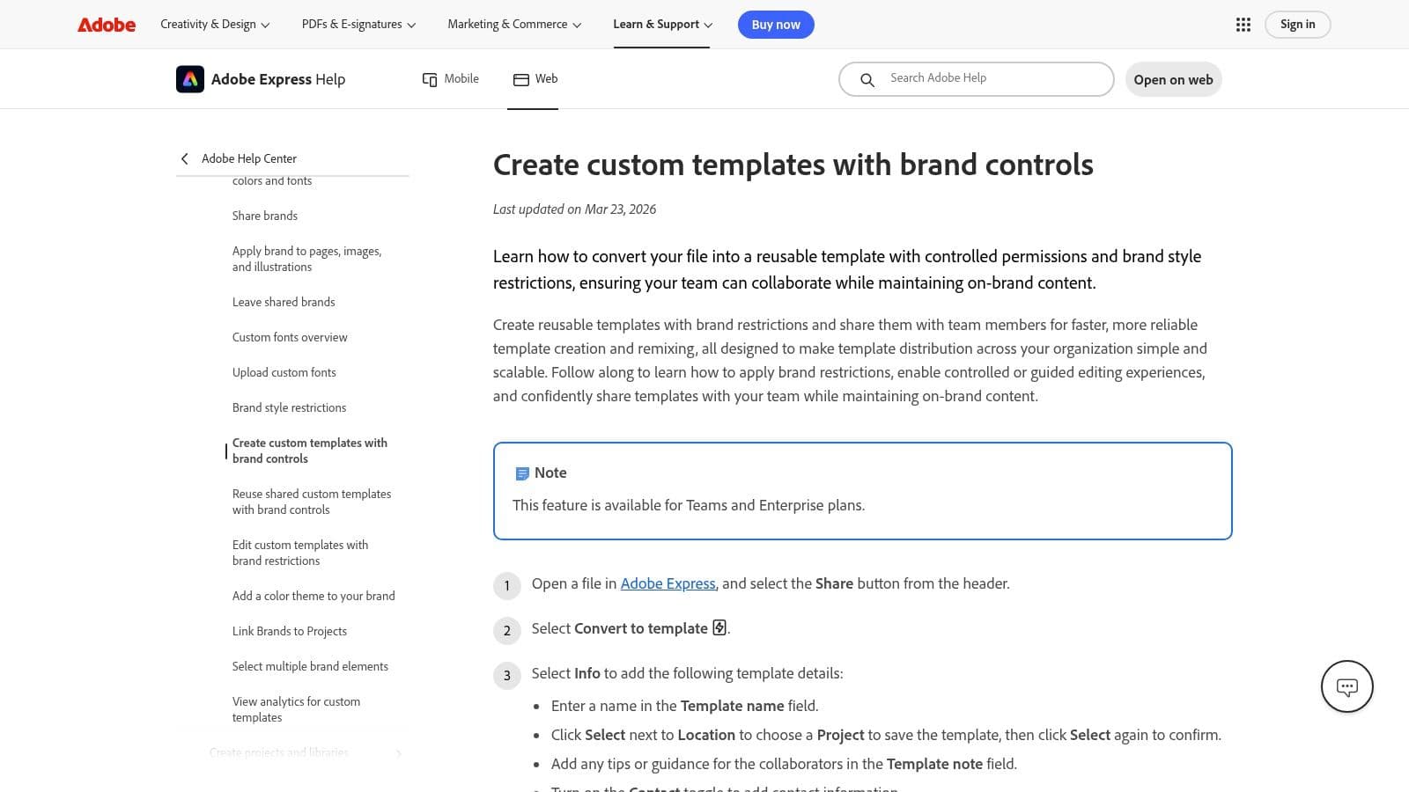Click the Web browser window icon
The height and width of the screenshot is (792, 1409).
click(x=521, y=79)
